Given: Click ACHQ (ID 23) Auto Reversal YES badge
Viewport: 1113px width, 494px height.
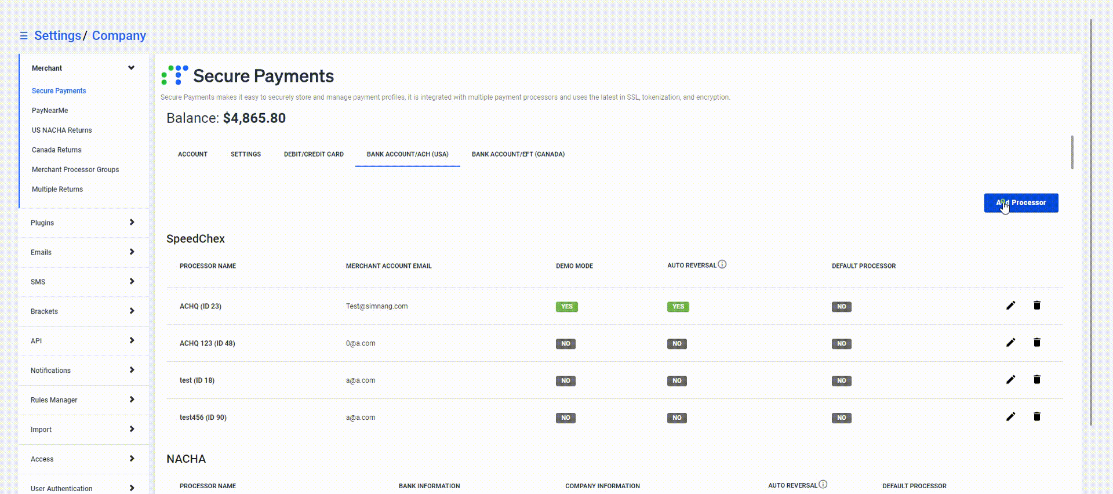Looking at the screenshot, I should (x=678, y=307).
